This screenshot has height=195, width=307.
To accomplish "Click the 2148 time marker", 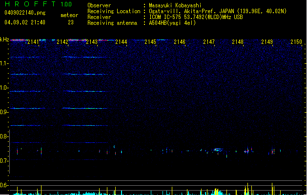I will pyautogui.click(x=238, y=42).
